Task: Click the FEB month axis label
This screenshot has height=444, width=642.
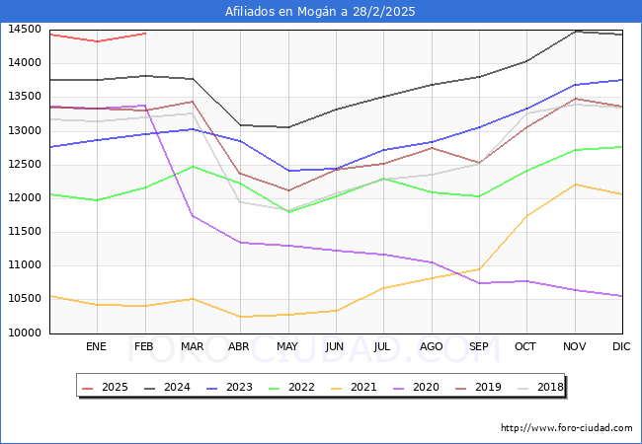Action: (x=144, y=346)
